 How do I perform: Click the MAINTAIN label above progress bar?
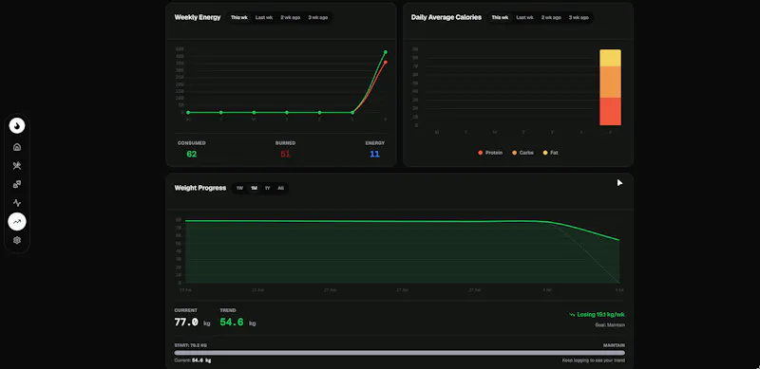point(614,345)
